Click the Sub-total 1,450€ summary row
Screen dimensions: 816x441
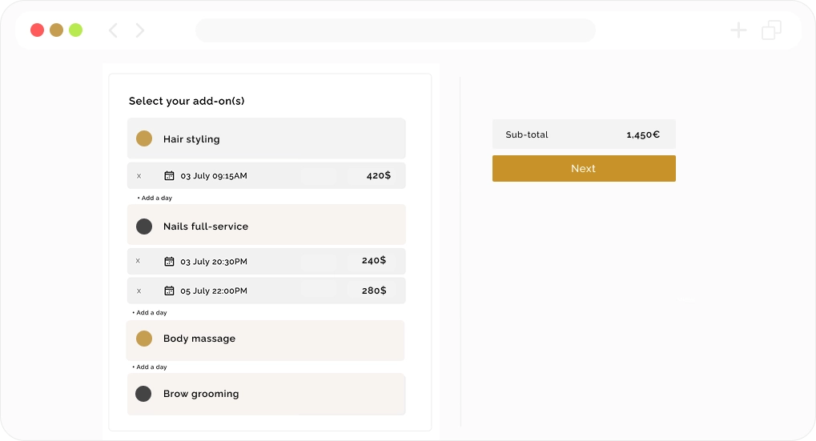(583, 134)
